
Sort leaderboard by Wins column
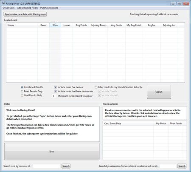click(55, 25)
